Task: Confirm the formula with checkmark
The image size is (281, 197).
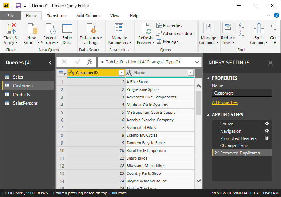Action: 78,62
